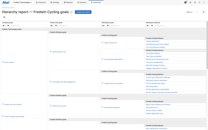Click flag icon beside Largest partner ecosystem
The width and height of the screenshot is (208, 130).
tap(102, 83)
